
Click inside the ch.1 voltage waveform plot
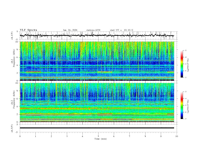[x=98, y=35]
